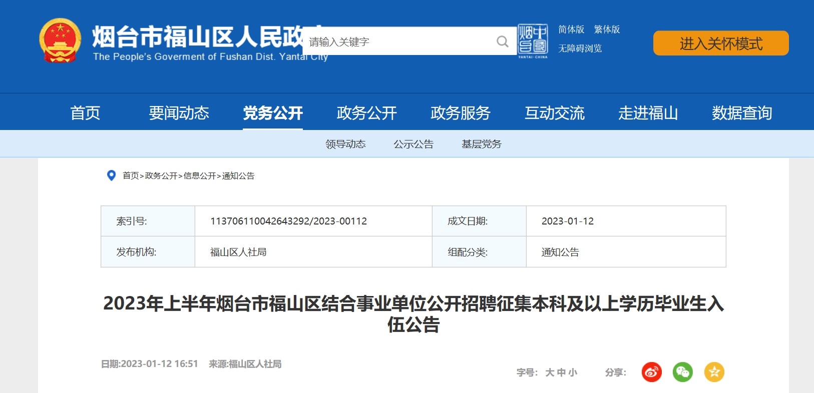Image resolution: width=814 pixels, height=393 pixels.
Task: Click the search magnifier icon
Action: tap(502, 41)
